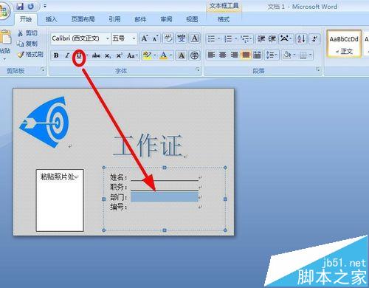This screenshot has width=369, height=288.
Task: Grow font size with the large A icon
Action: 145,38
